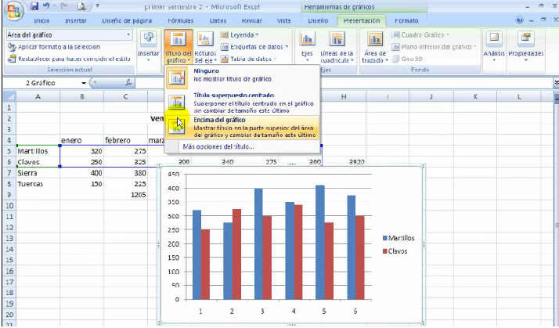Open the Área del gráfico combo box
The height and width of the screenshot is (328, 559).
pyautogui.click(x=69, y=35)
